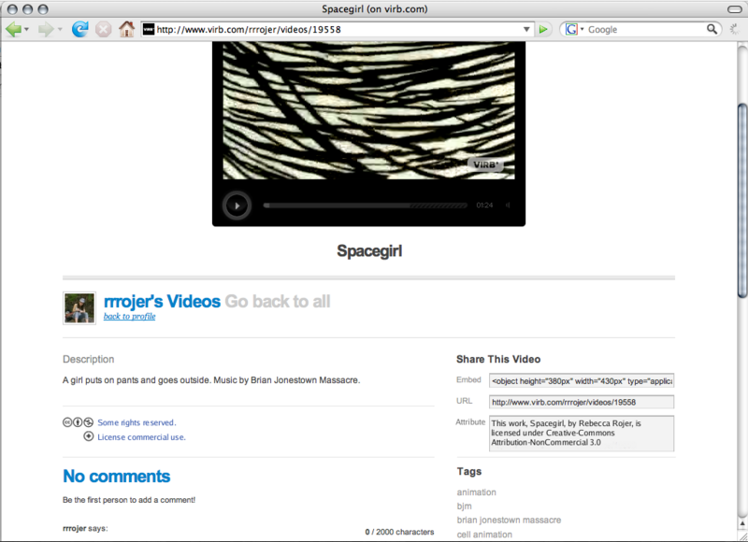Open License commercial use link
Image resolution: width=748 pixels, height=542 pixels.
[141, 437]
